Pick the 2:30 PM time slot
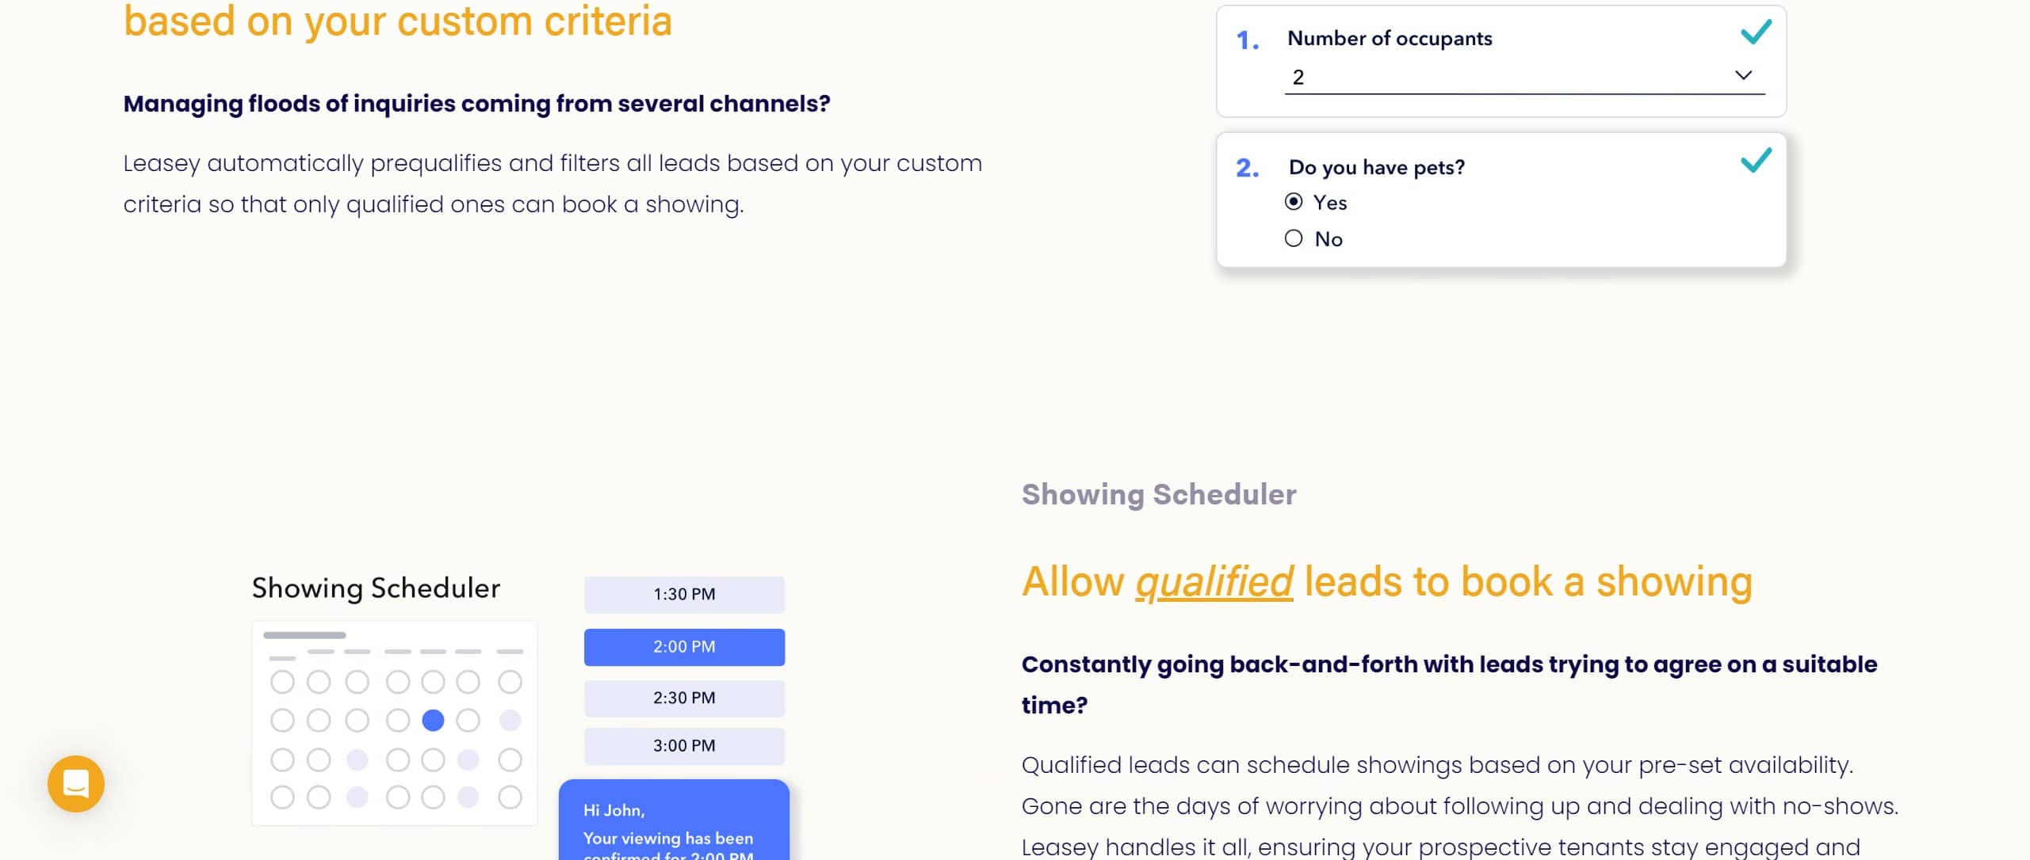The image size is (2030, 860). tap(684, 698)
